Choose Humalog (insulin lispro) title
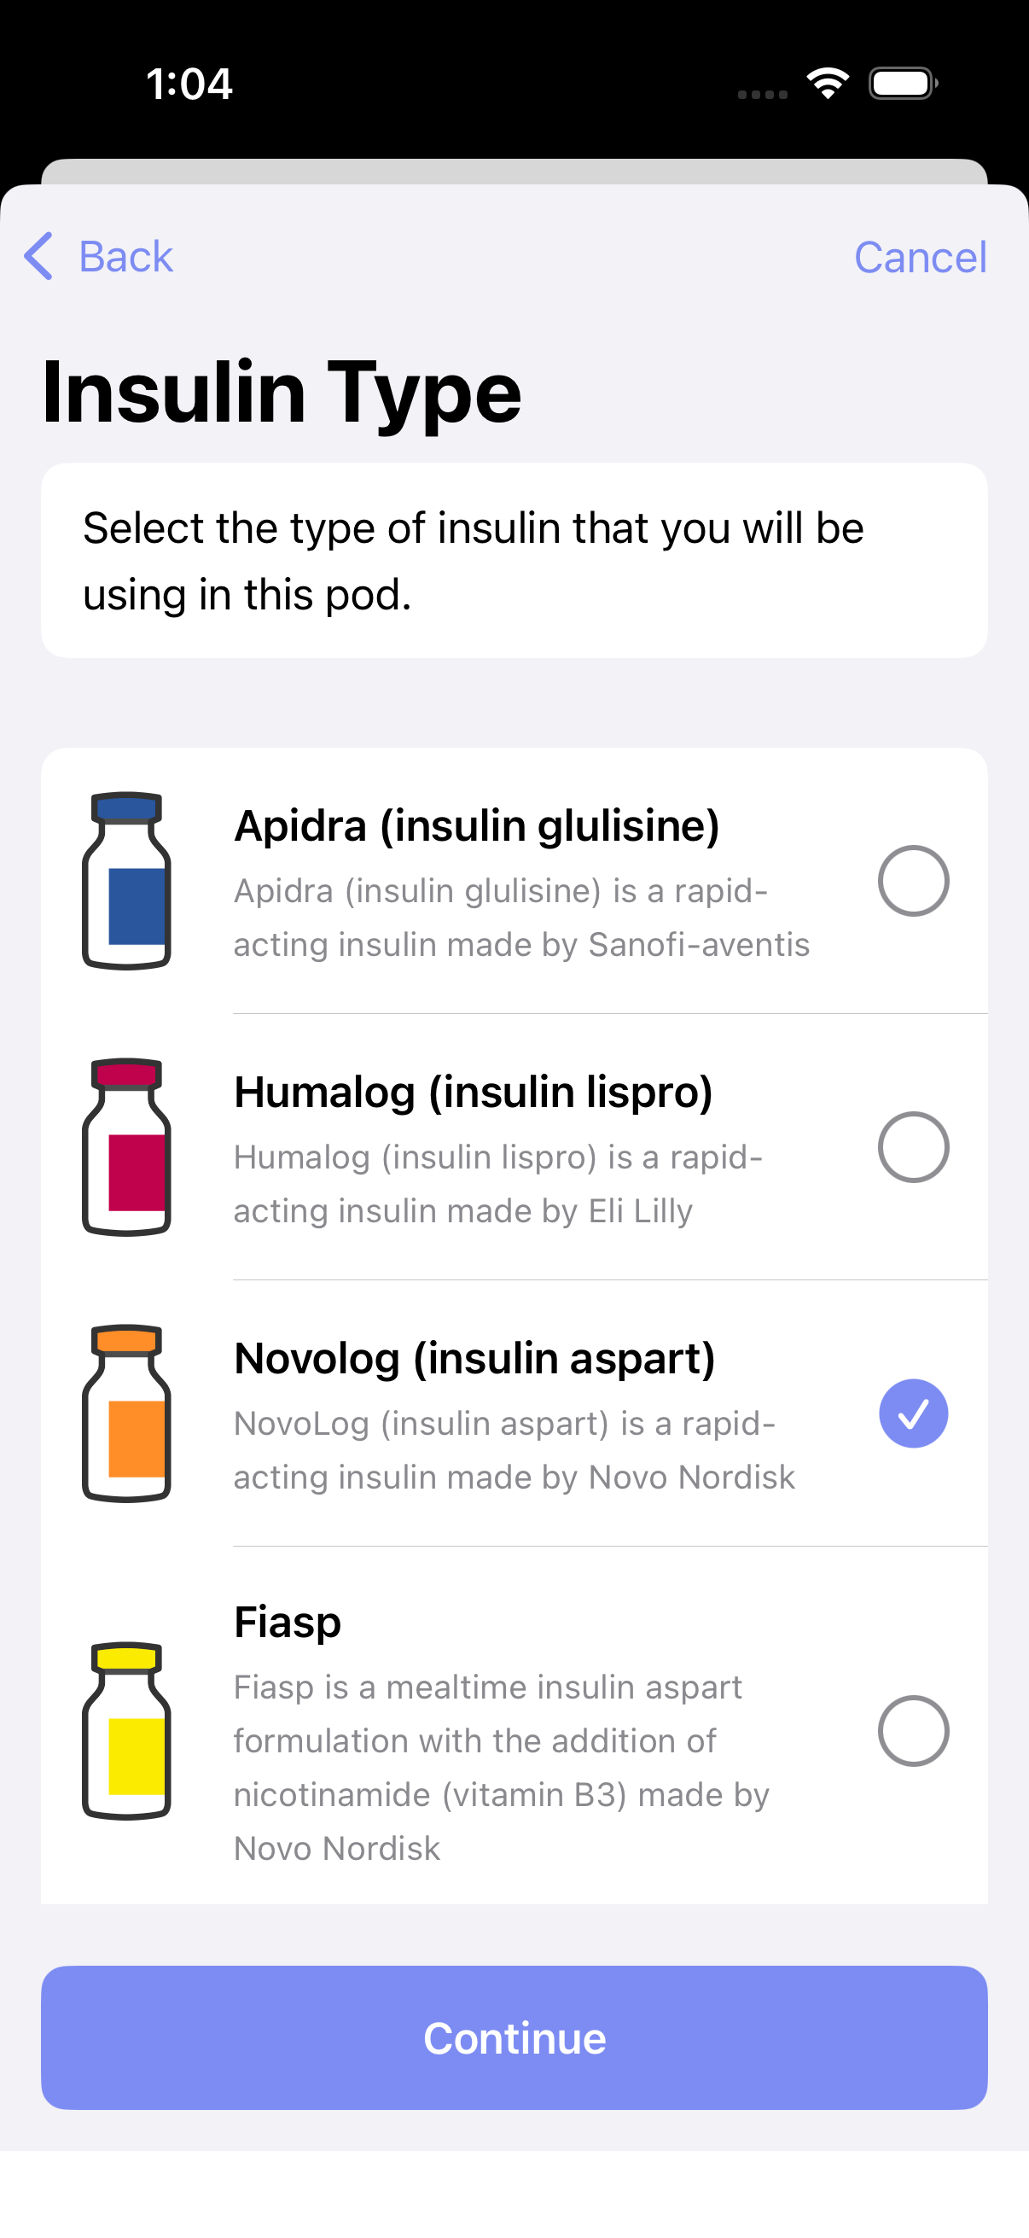Viewport: 1029px width, 2238px height. (474, 1092)
